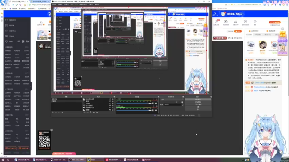Click the transition duration stepper arrows
Image resolution: width=289 pixels, height=162 pixels.
(x=182, y=105)
